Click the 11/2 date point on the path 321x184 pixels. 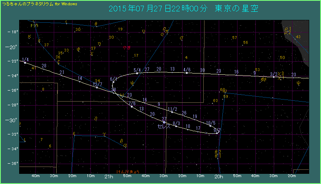pos(172,112)
